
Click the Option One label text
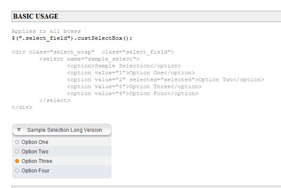click(x=35, y=142)
